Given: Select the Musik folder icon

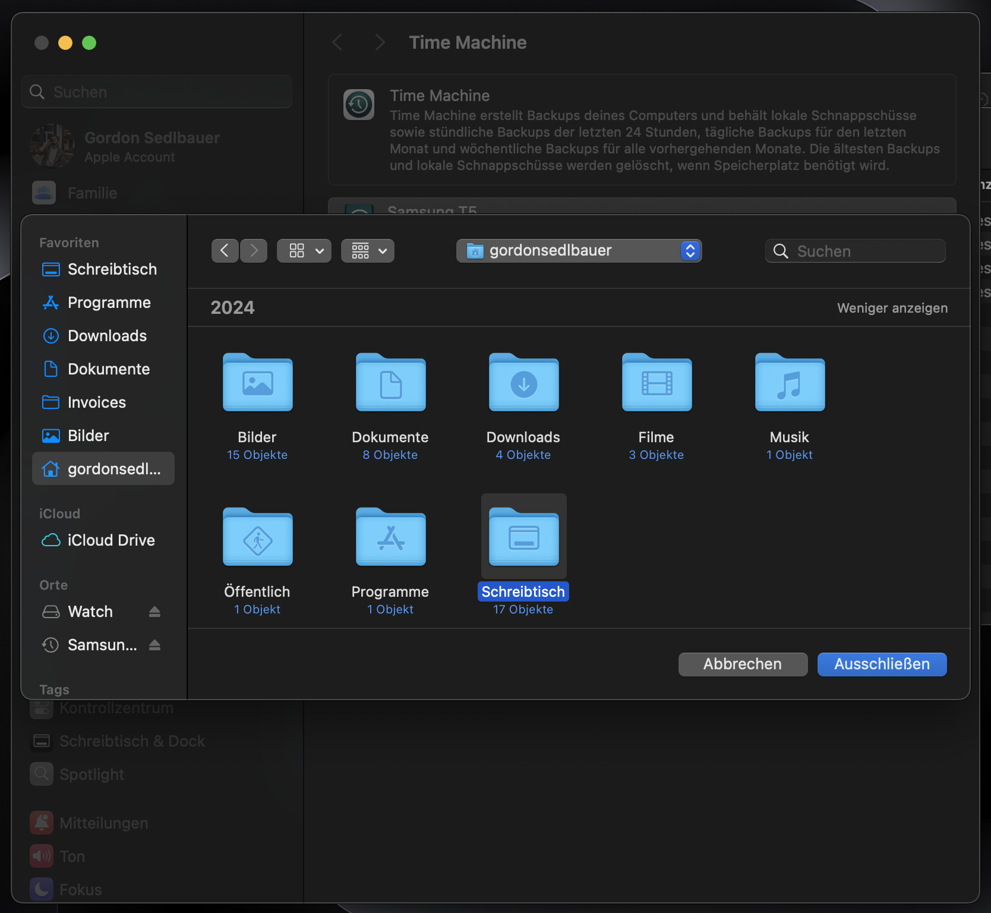Looking at the screenshot, I should [790, 382].
